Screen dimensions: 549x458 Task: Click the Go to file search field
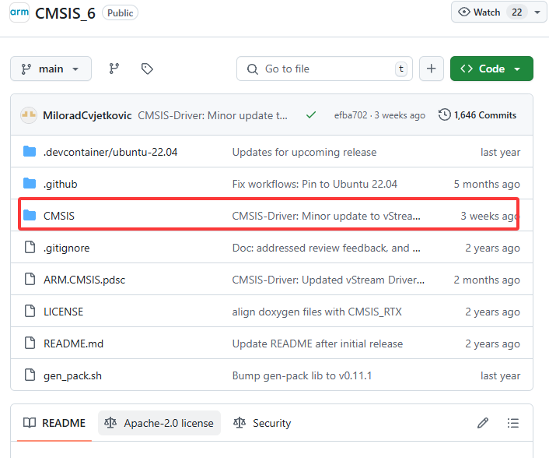324,69
